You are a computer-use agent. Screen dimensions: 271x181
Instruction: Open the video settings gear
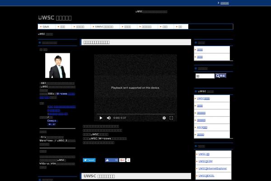(x=164, y=118)
